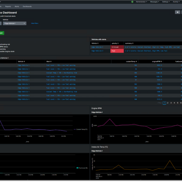Click the peak of the Engine RPM line
182x182 pixels.
(110, 119)
